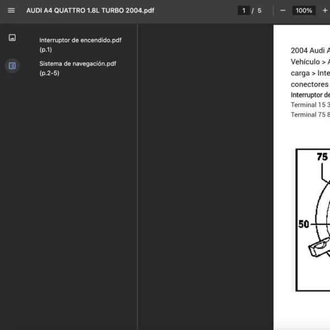The image size is (330, 330).
Task: Click the 75 terminal label in diagram
Action: (x=322, y=157)
